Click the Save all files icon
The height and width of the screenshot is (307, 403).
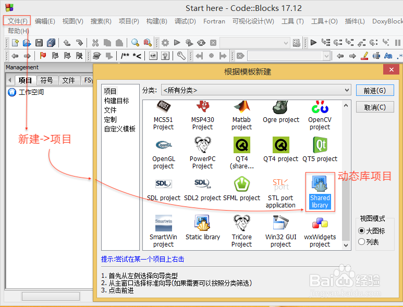pyautogui.click(x=51, y=43)
